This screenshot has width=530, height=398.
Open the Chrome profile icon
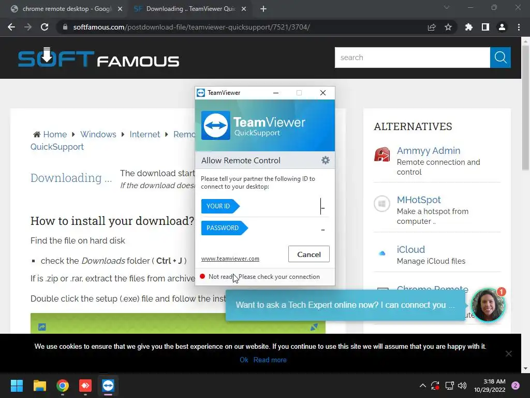pyautogui.click(x=502, y=27)
